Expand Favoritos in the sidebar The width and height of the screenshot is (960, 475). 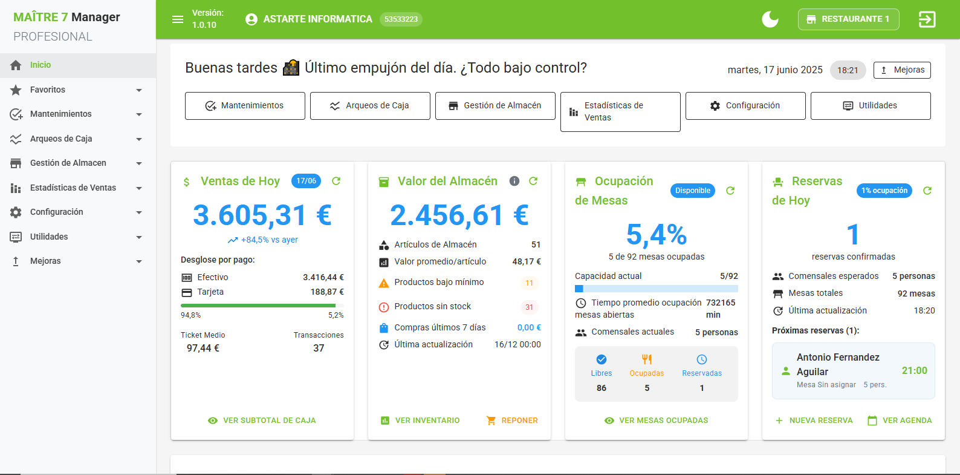[x=139, y=90]
